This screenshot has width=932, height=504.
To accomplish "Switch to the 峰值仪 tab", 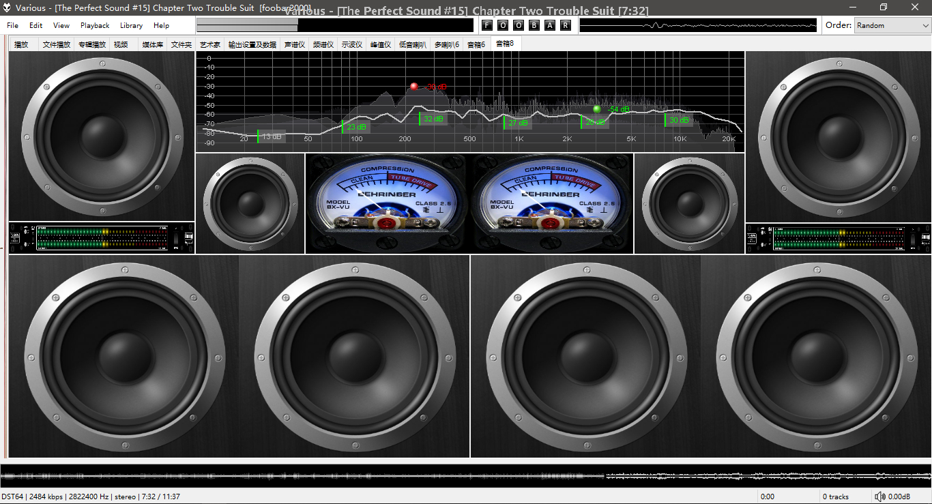I will [381, 44].
